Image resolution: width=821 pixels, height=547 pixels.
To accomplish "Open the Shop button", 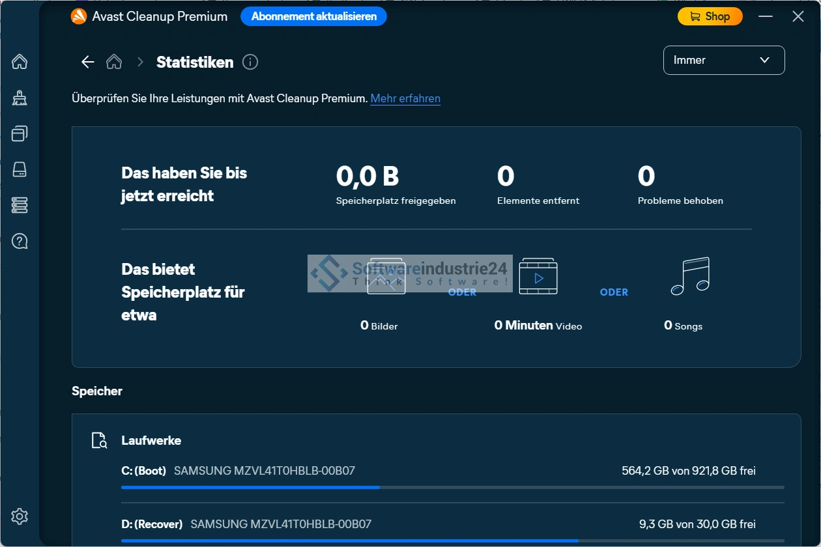I will click(710, 16).
